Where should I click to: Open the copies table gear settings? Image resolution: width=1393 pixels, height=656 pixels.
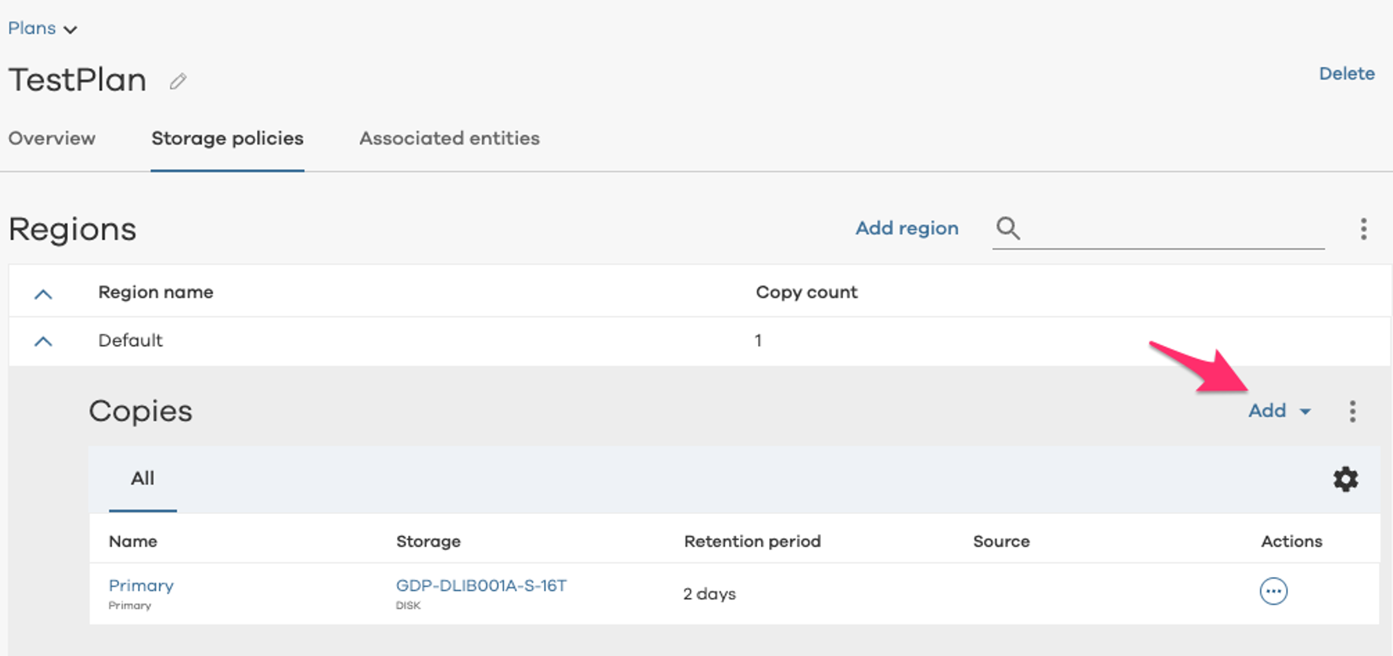click(1345, 479)
